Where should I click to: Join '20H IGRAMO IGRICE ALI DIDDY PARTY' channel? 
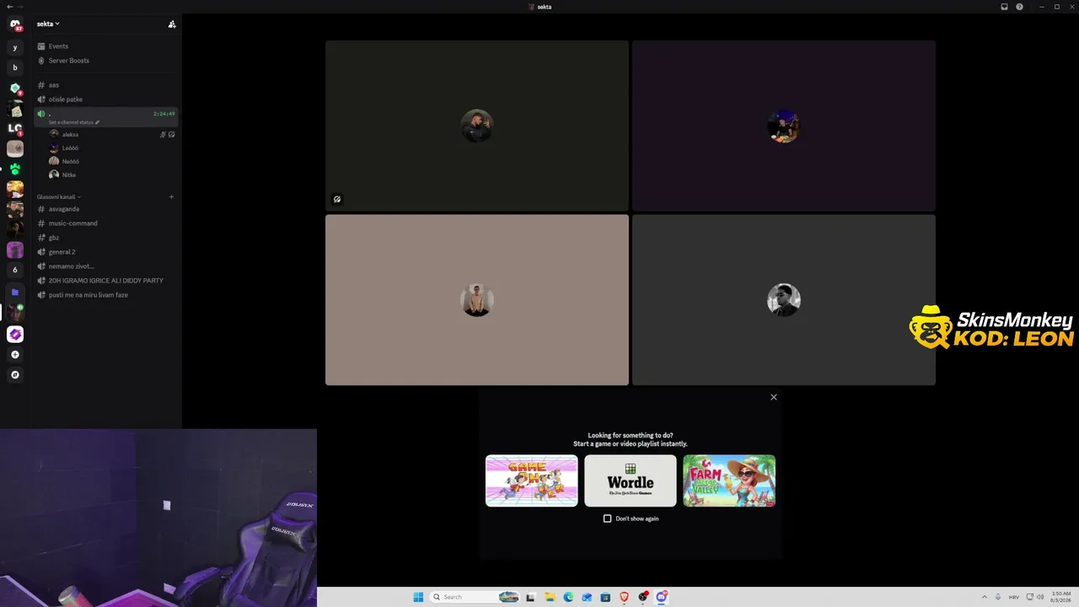coord(106,281)
